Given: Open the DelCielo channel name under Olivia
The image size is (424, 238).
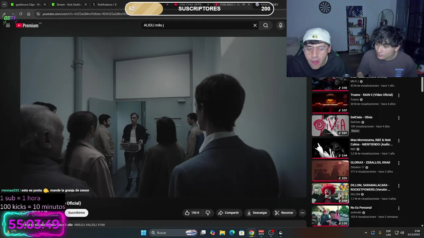Looking at the screenshot, I should (x=355, y=122).
